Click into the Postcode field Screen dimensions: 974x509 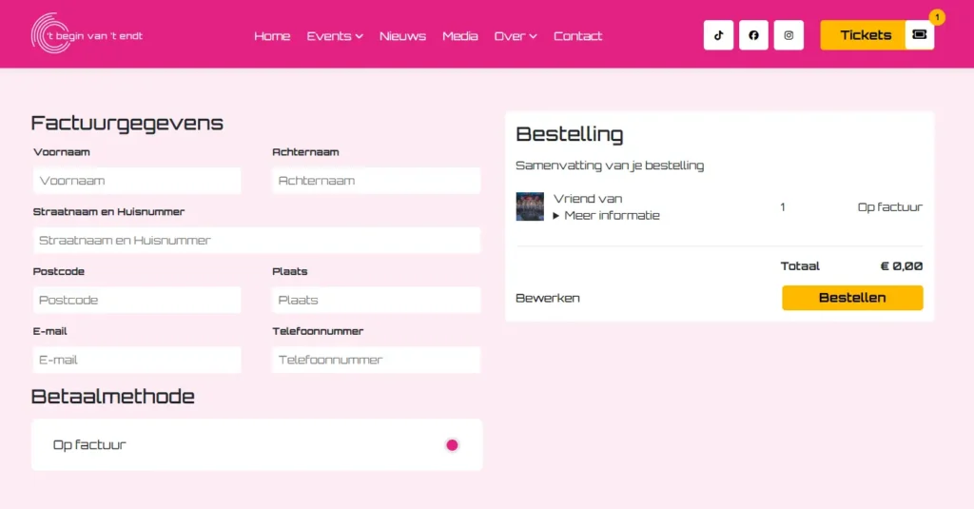pyautogui.click(x=137, y=301)
